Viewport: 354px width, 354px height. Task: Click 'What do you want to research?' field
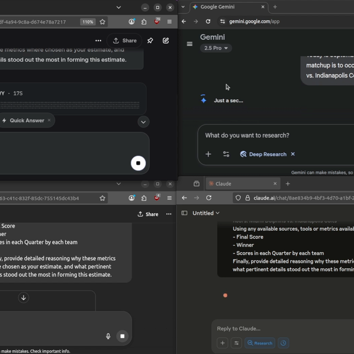(247, 136)
